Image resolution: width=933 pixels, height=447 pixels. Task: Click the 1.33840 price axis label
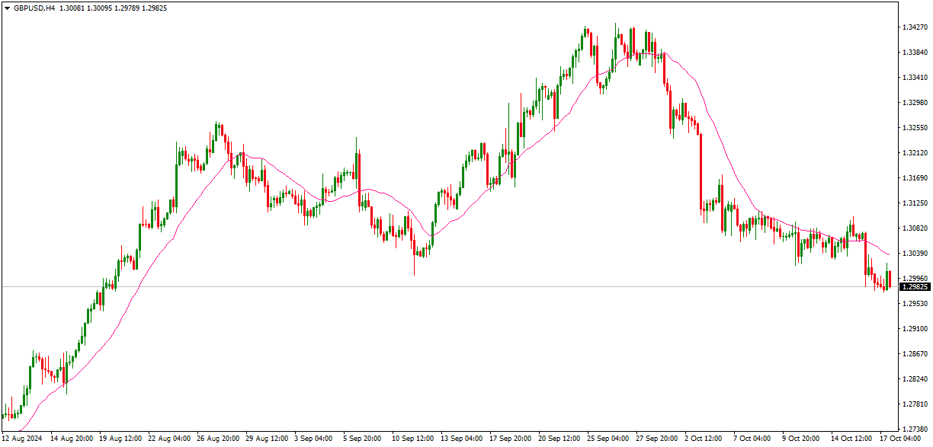tap(914, 53)
